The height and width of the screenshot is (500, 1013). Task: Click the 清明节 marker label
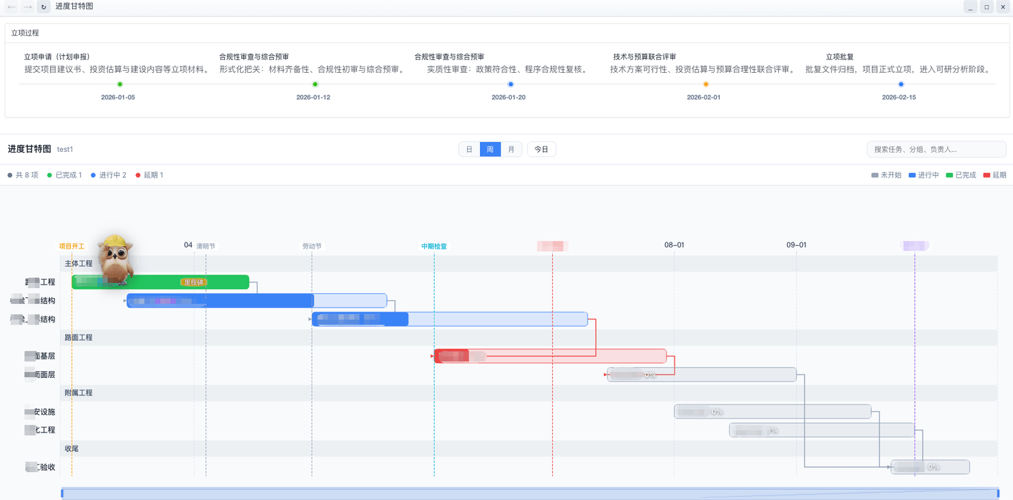pyautogui.click(x=206, y=246)
